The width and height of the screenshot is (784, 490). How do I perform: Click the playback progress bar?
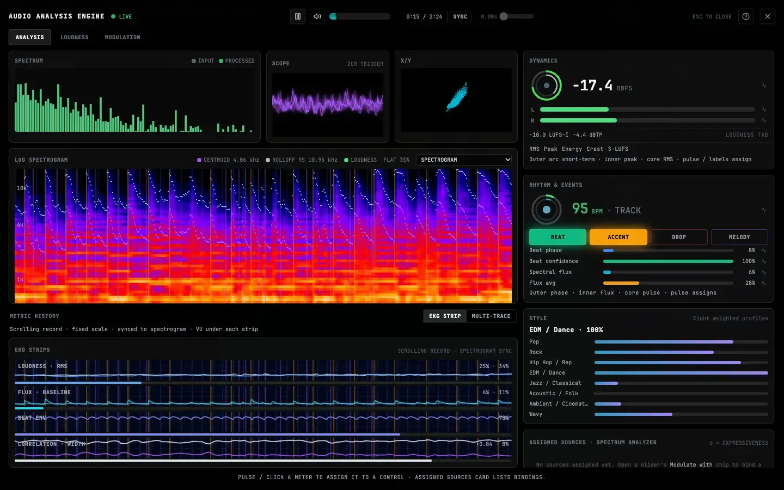[360, 16]
